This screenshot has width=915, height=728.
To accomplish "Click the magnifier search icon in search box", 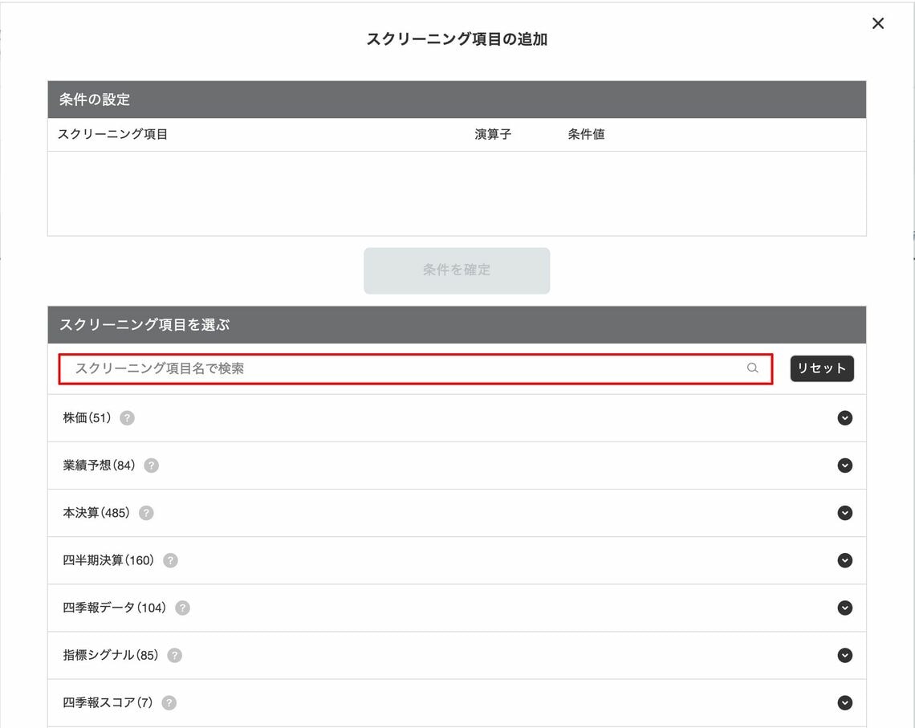I will pos(753,368).
